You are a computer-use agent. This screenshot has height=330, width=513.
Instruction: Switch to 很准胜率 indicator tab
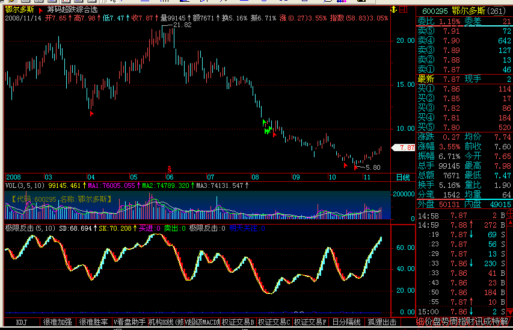tap(94, 322)
